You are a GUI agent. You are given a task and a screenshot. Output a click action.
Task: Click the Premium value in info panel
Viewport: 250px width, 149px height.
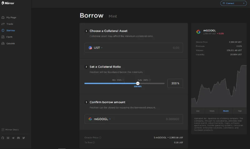239,46
